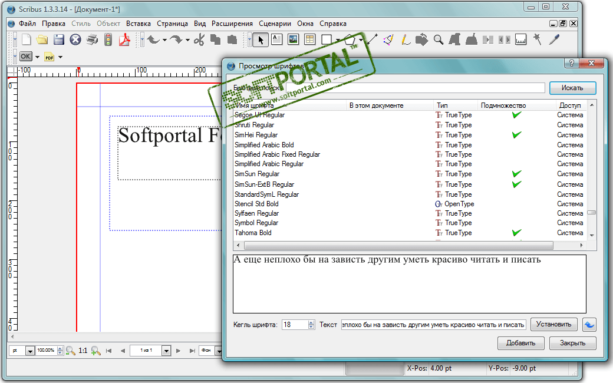Select the freehand pencil tool
This screenshot has height=383, width=613.
click(x=406, y=39)
